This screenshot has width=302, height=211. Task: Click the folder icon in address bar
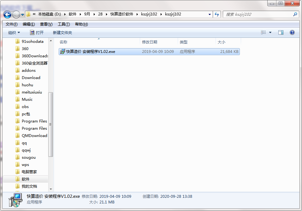28,14
